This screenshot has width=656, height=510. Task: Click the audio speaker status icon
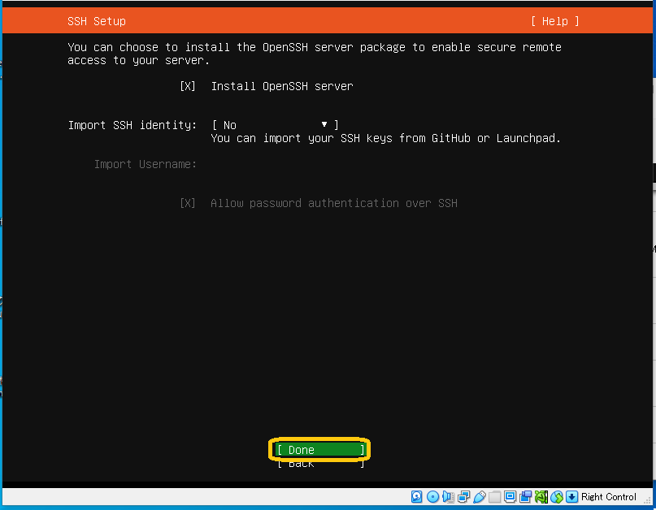(448, 497)
